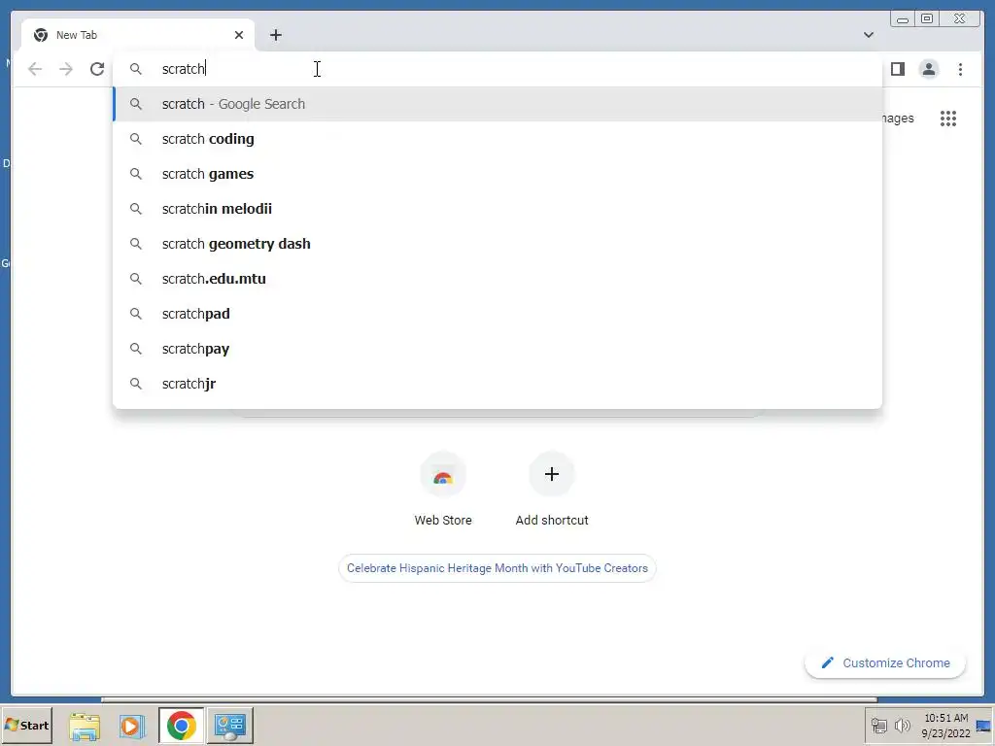Open the Google apps grid

pos(948,119)
